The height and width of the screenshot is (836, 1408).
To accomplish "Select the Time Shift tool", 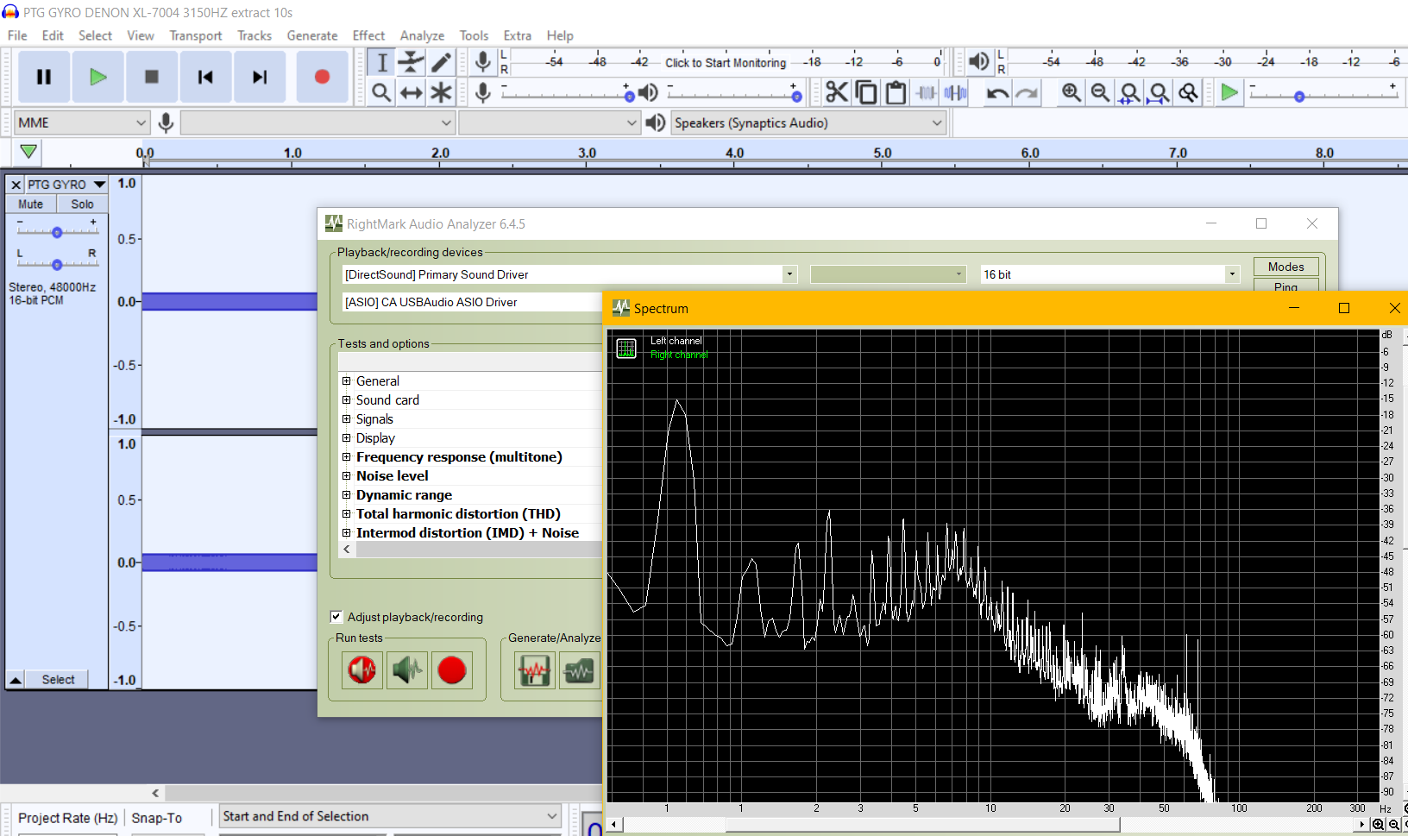I will pyautogui.click(x=411, y=92).
